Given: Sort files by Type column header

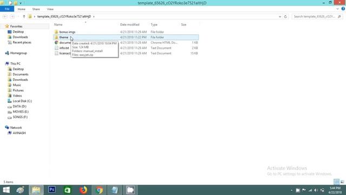Looking at the screenshot, I should pyautogui.click(x=154, y=24).
